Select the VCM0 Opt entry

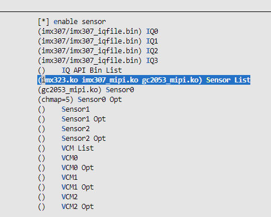66,168
